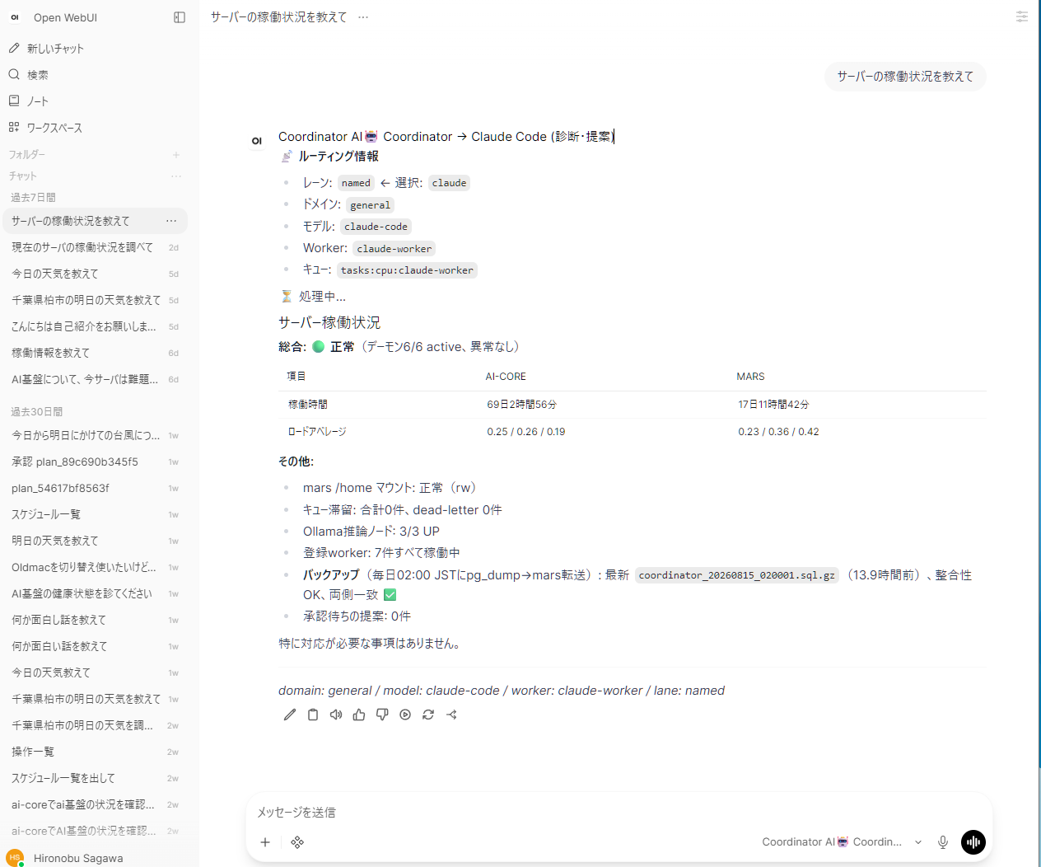
Task: Click load average cell 0.23 / 0.36 / 0.42
Action: (x=778, y=432)
